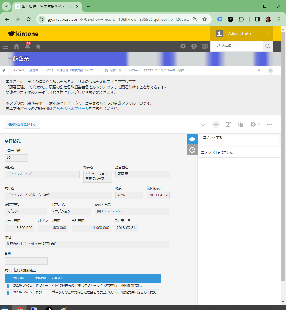Toggle the app information (i) icon
The width and height of the screenshot is (286, 310).
271,70
